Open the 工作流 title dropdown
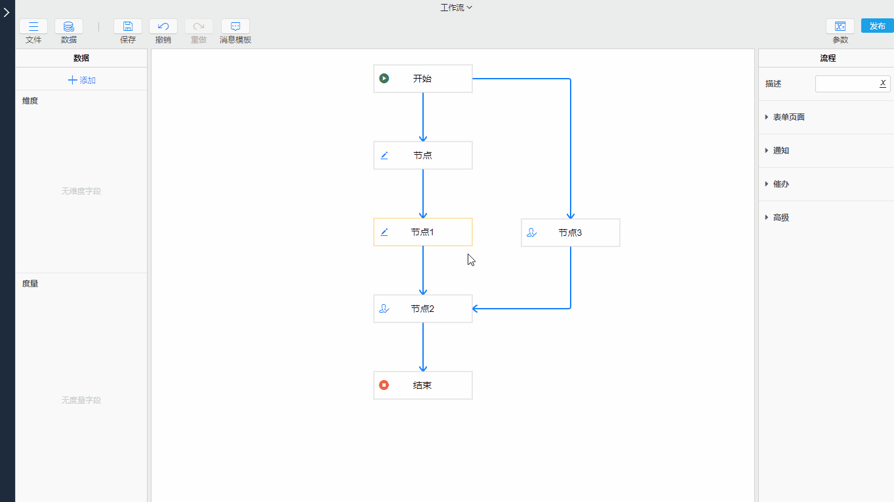This screenshot has height=502, width=894. click(x=457, y=8)
